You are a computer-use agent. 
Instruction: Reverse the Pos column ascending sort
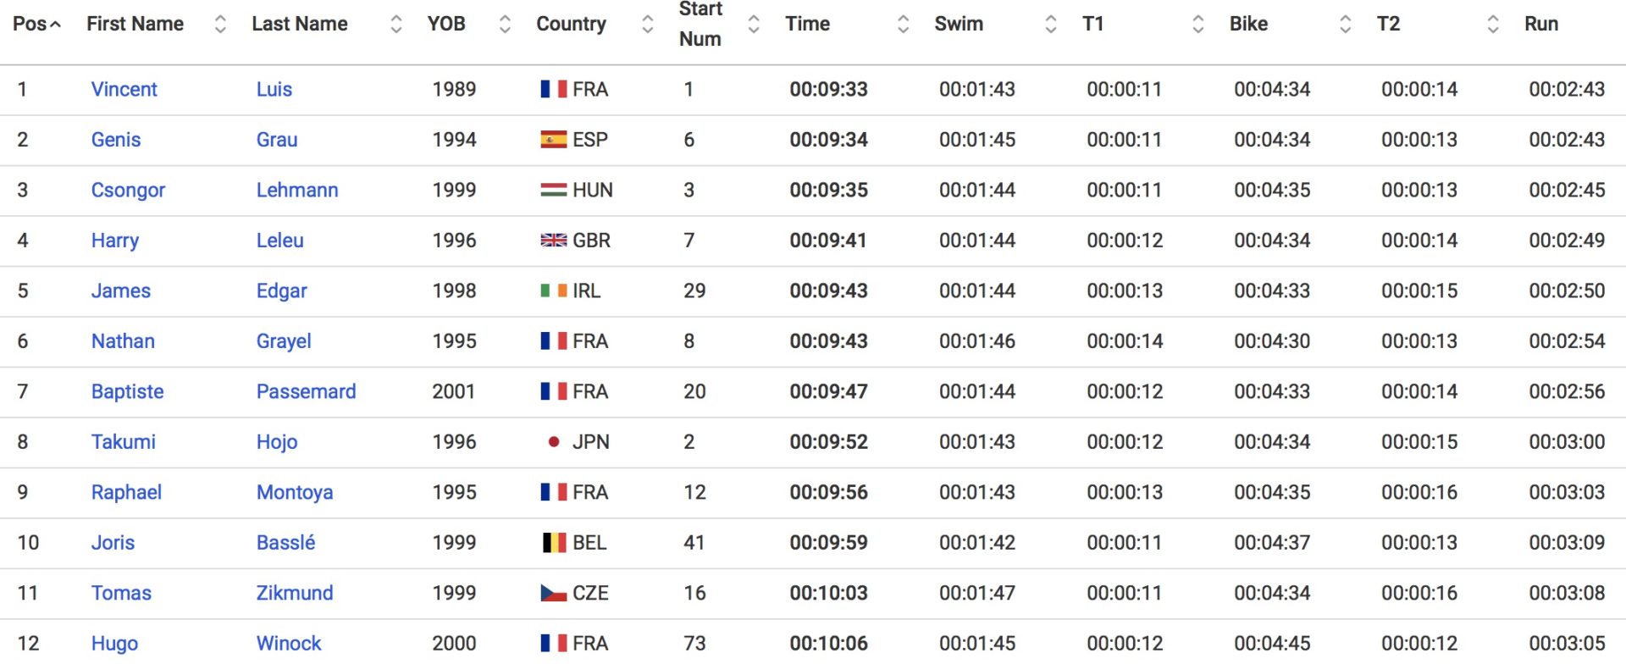pyautogui.click(x=36, y=24)
